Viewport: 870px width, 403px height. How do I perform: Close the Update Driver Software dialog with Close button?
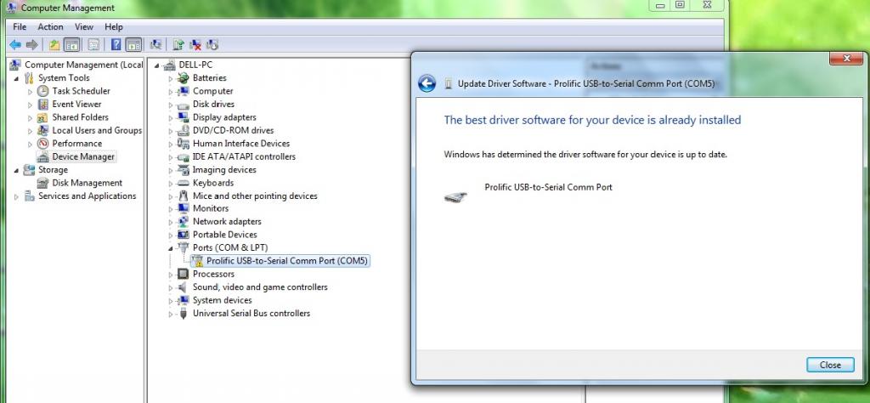pos(830,365)
